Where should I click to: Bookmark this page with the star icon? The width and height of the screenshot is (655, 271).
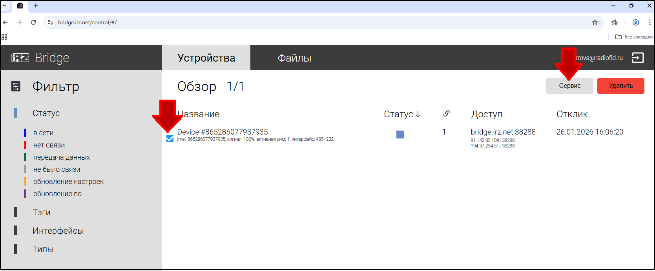(x=595, y=22)
